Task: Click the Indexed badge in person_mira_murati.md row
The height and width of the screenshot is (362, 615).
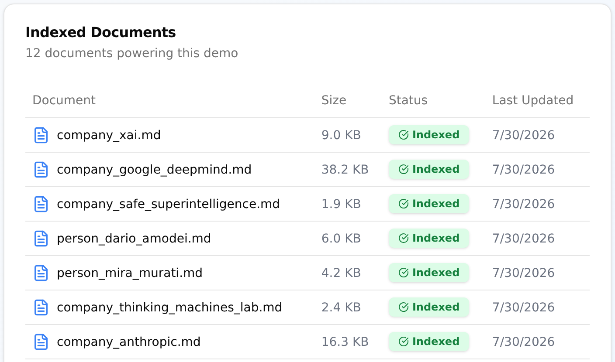Action: click(x=429, y=273)
